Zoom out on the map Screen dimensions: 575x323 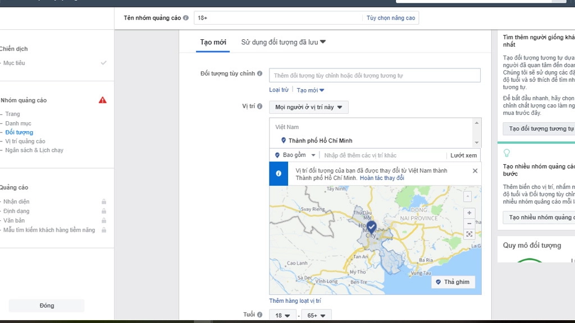(469, 224)
